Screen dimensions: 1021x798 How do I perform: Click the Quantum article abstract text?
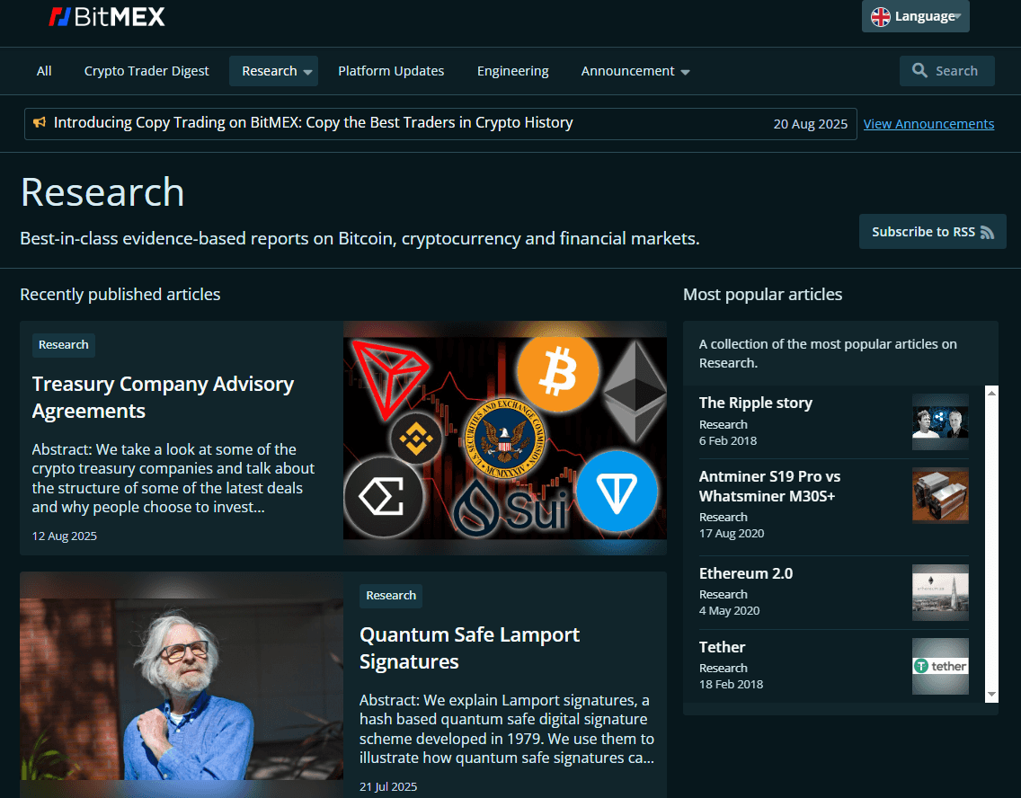point(507,729)
